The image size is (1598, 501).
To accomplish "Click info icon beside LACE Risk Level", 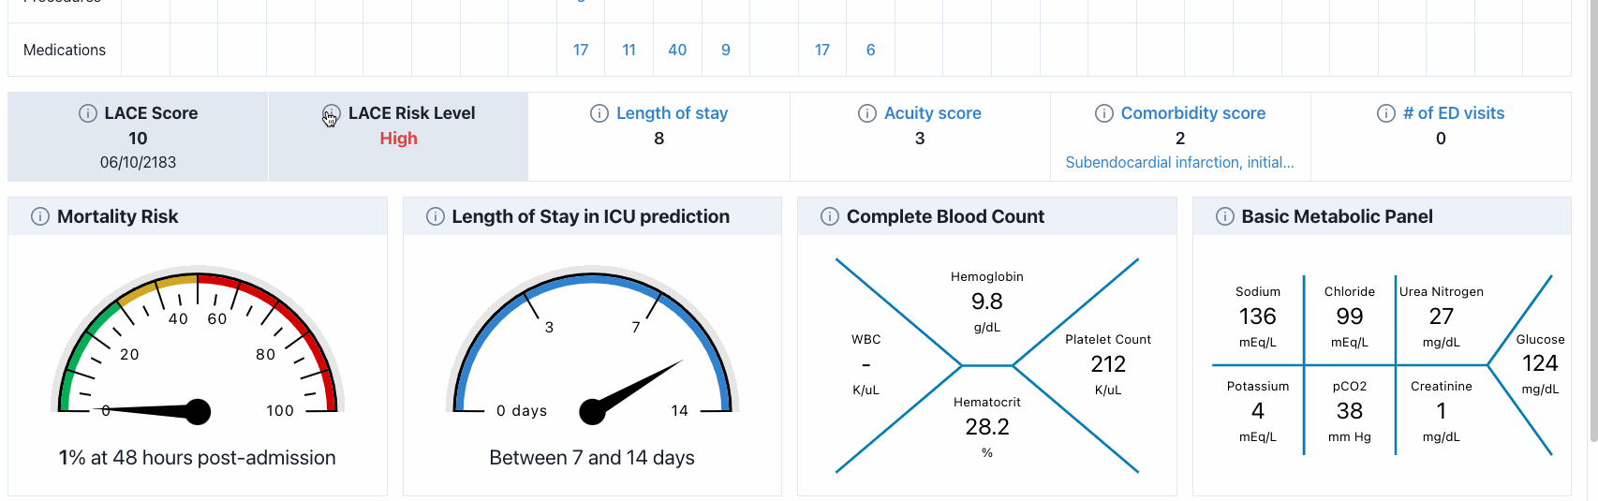I will tap(332, 113).
